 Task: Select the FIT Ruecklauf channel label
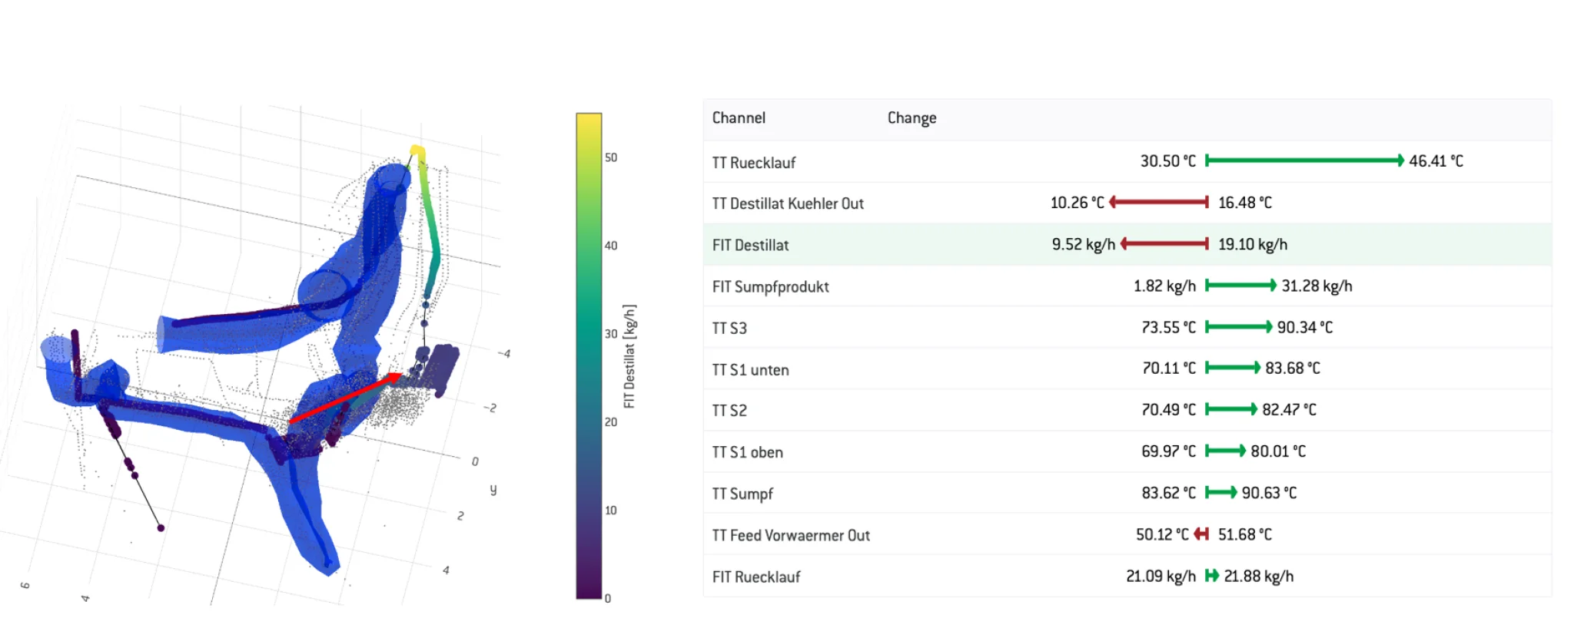[x=756, y=577]
